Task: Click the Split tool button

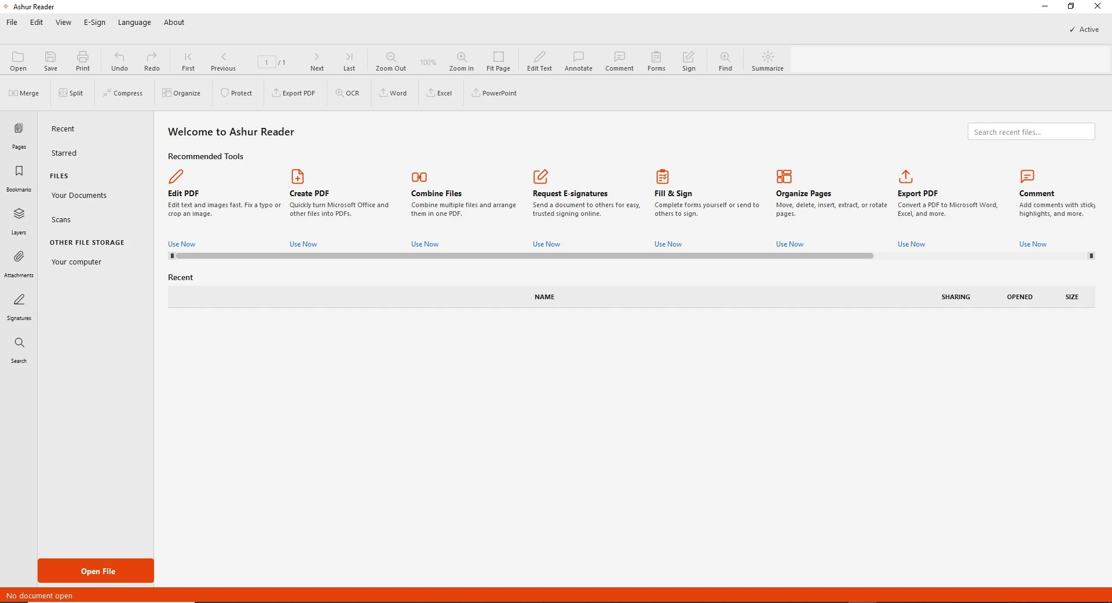Action: (x=71, y=93)
